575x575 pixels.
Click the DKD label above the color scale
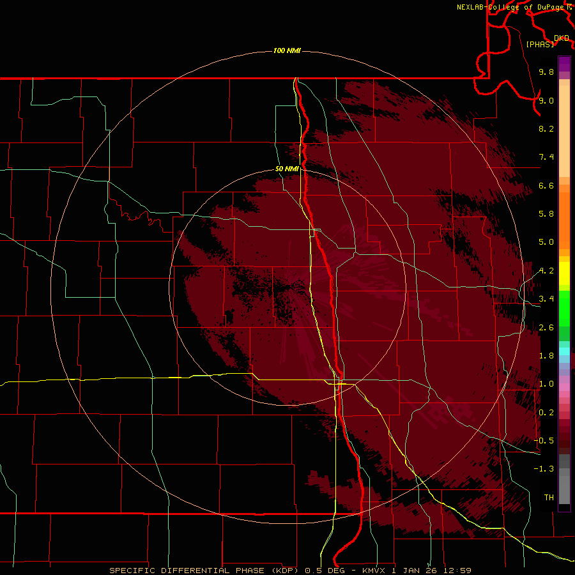click(561, 38)
